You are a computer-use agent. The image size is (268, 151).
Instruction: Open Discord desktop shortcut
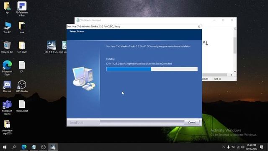click(x=7, y=86)
